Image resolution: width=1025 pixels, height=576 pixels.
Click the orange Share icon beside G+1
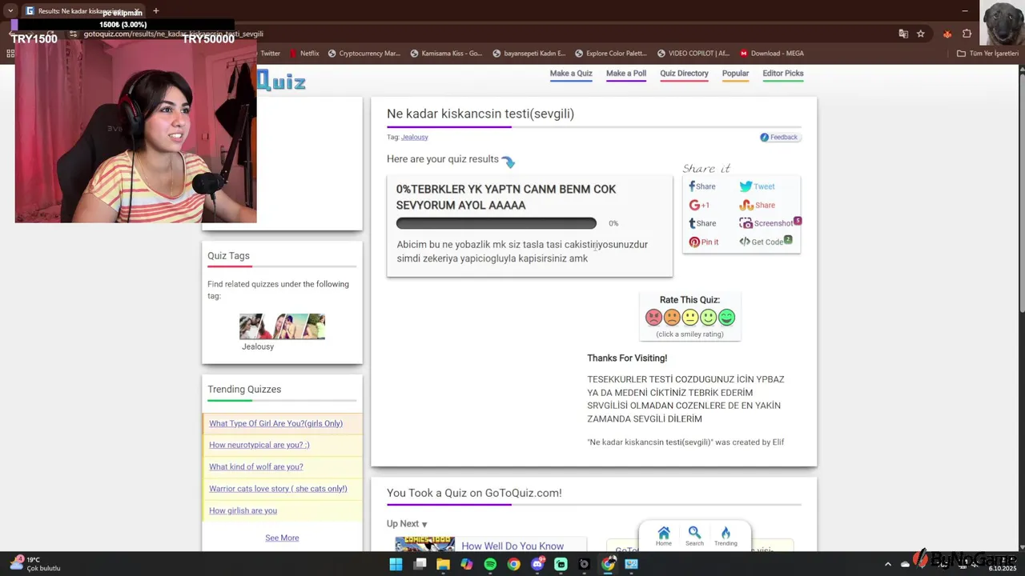point(746,205)
